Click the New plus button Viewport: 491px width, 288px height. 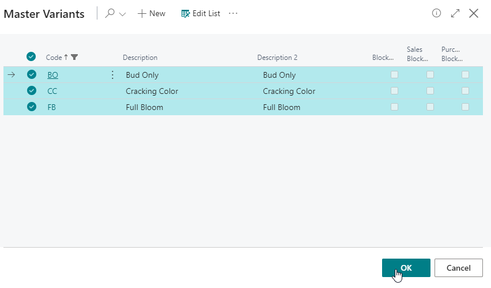click(151, 13)
